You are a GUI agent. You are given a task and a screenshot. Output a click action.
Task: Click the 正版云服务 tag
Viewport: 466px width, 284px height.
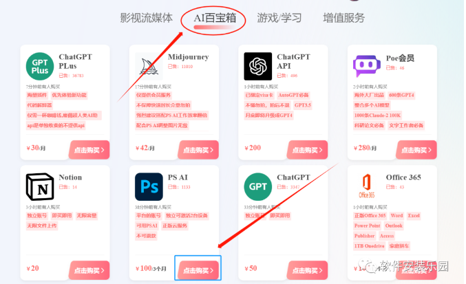coord(175,226)
